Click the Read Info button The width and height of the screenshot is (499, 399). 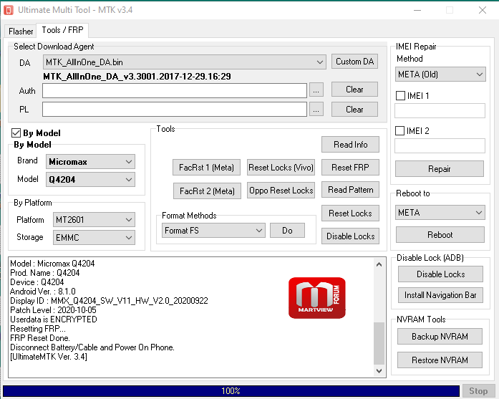pos(350,145)
